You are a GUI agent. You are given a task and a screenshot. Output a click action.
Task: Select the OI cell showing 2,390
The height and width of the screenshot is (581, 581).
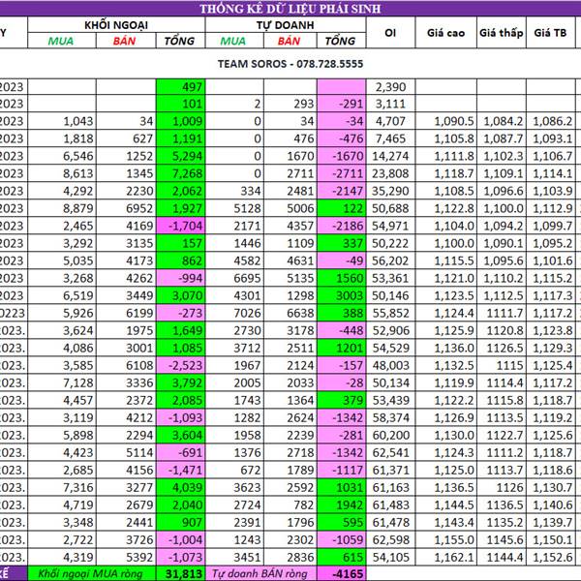(390, 87)
